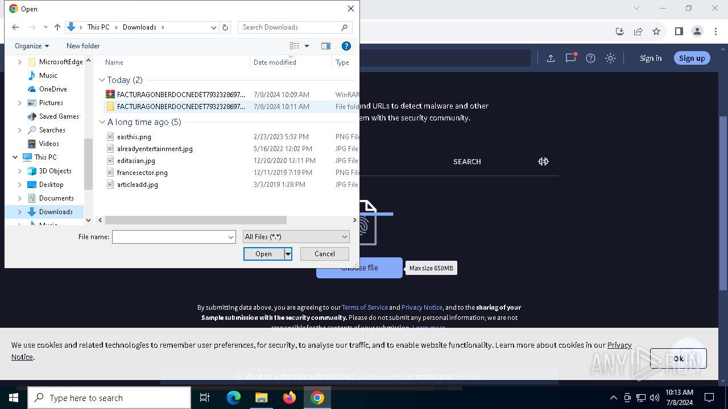
Task: Click the upload icon in site header
Action: click(x=551, y=58)
